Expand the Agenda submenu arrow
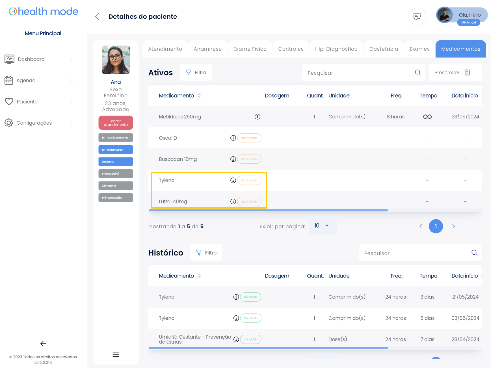The height and width of the screenshot is (368, 491). (x=72, y=81)
